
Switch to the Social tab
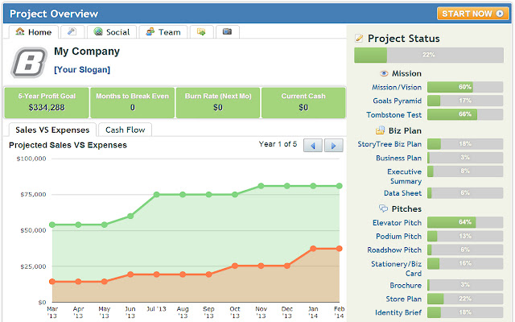(111, 32)
